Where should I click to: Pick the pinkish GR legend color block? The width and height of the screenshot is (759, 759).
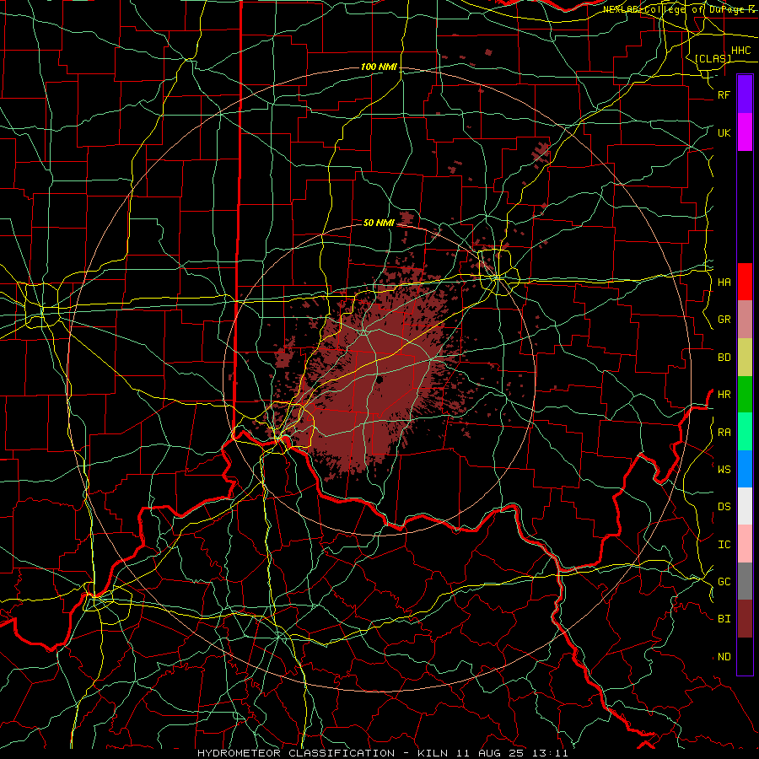pos(745,320)
